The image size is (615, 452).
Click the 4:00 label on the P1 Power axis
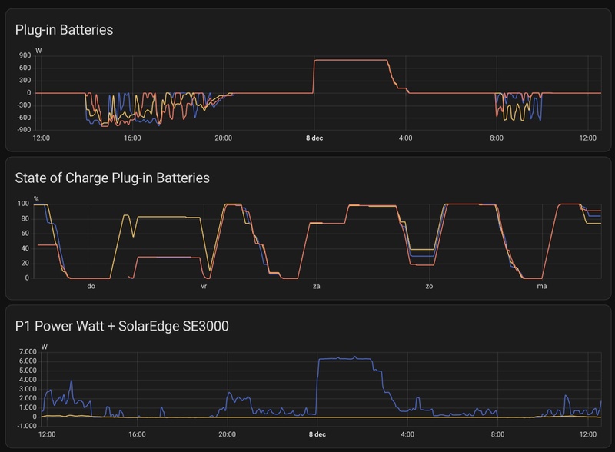(407, 434)
